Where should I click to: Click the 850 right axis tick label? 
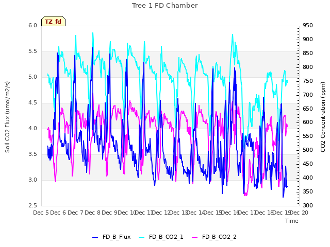tap(308, 54)
